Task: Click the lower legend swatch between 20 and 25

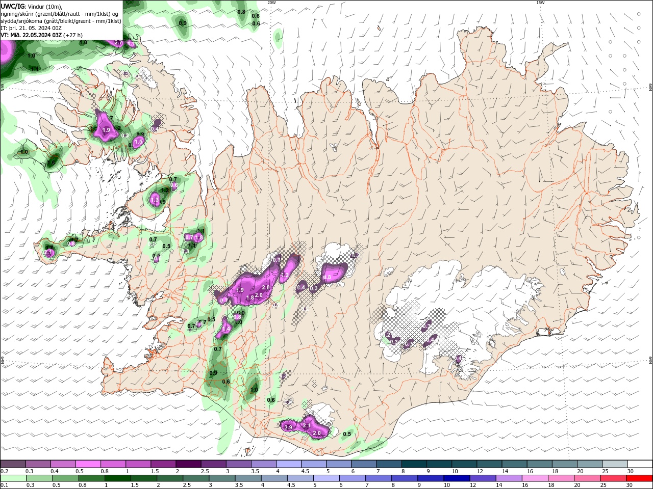Action: (x=586, y=478)
